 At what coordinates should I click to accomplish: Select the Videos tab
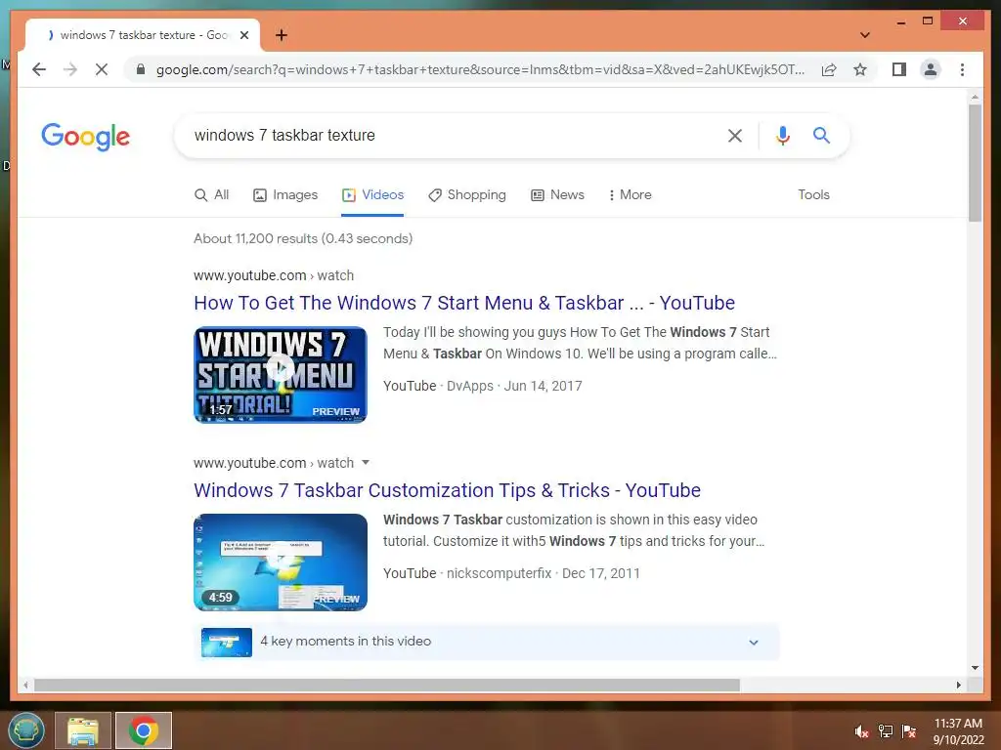click(372, 194)
